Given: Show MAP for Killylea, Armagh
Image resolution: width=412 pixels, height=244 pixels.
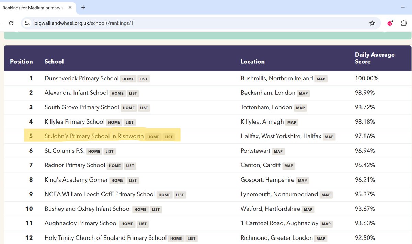Looking at the screenshot, I should tap(292, 122).
